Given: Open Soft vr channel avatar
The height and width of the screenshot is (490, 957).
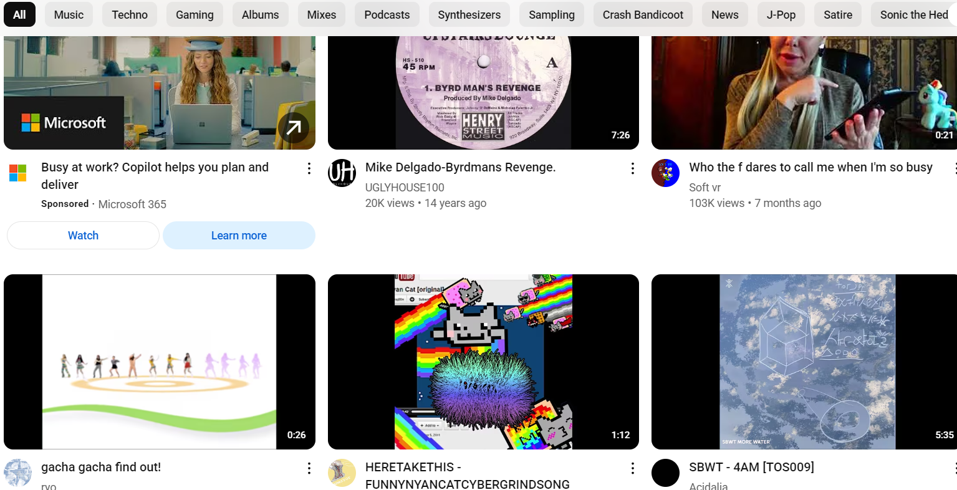Looking at the screenshot, I should tap(665, 173).
